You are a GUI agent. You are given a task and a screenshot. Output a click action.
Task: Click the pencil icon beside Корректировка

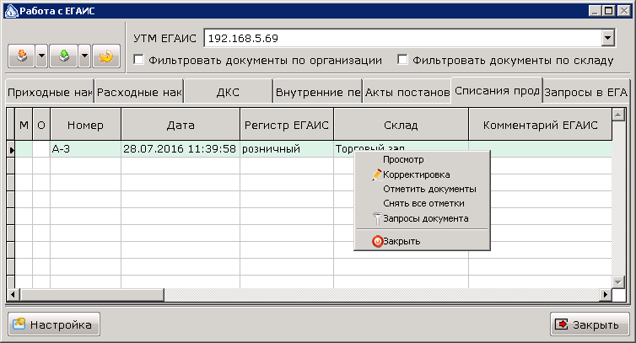(x=377, y=174)
